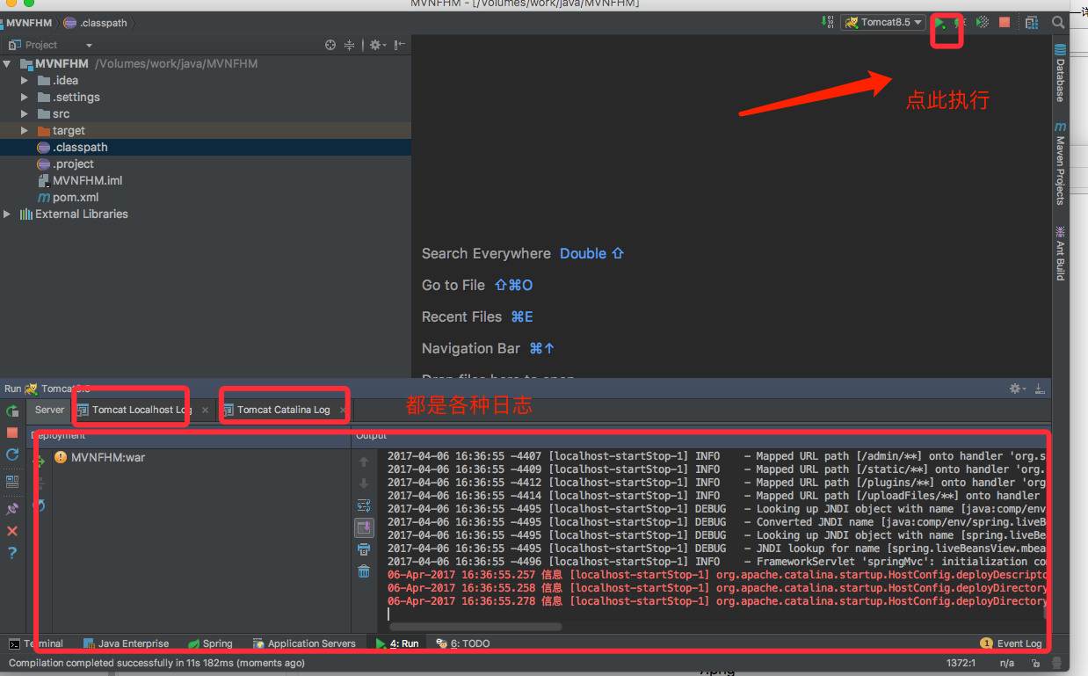
Task: Stop the server in the Run panel
Action: tap(12, 432)
